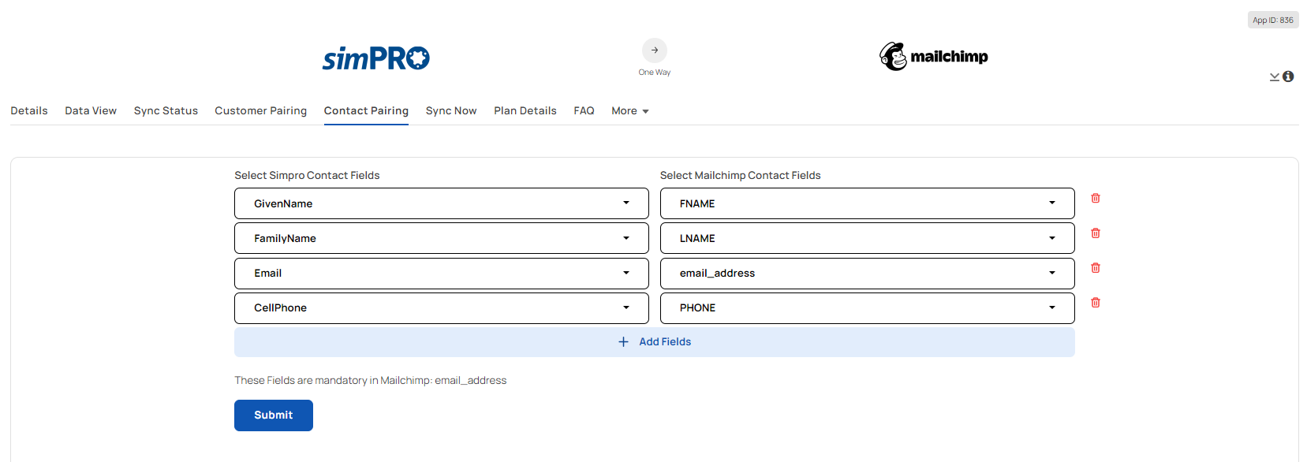This screenshot has height=462, width=1307.
Task: Click the mandatory fields notice about email_address
Action: 370,380
